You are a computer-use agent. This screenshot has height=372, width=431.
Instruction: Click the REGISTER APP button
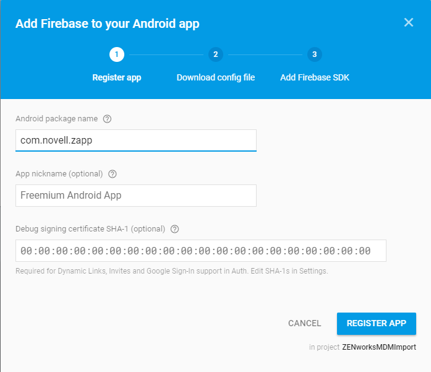(376, 323)
